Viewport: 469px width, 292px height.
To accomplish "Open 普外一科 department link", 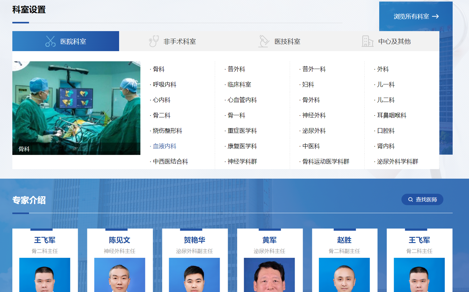I will coord(314,69).
